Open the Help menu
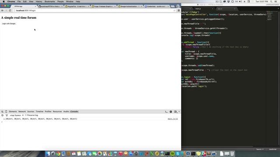The image size is (280, 157). 78,1
